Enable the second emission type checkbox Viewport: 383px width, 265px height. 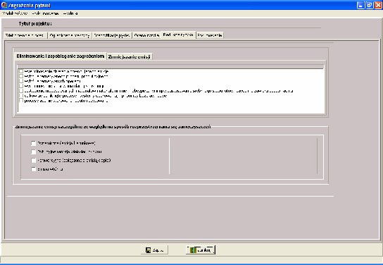pyautogui.click(x=34, y=152)
